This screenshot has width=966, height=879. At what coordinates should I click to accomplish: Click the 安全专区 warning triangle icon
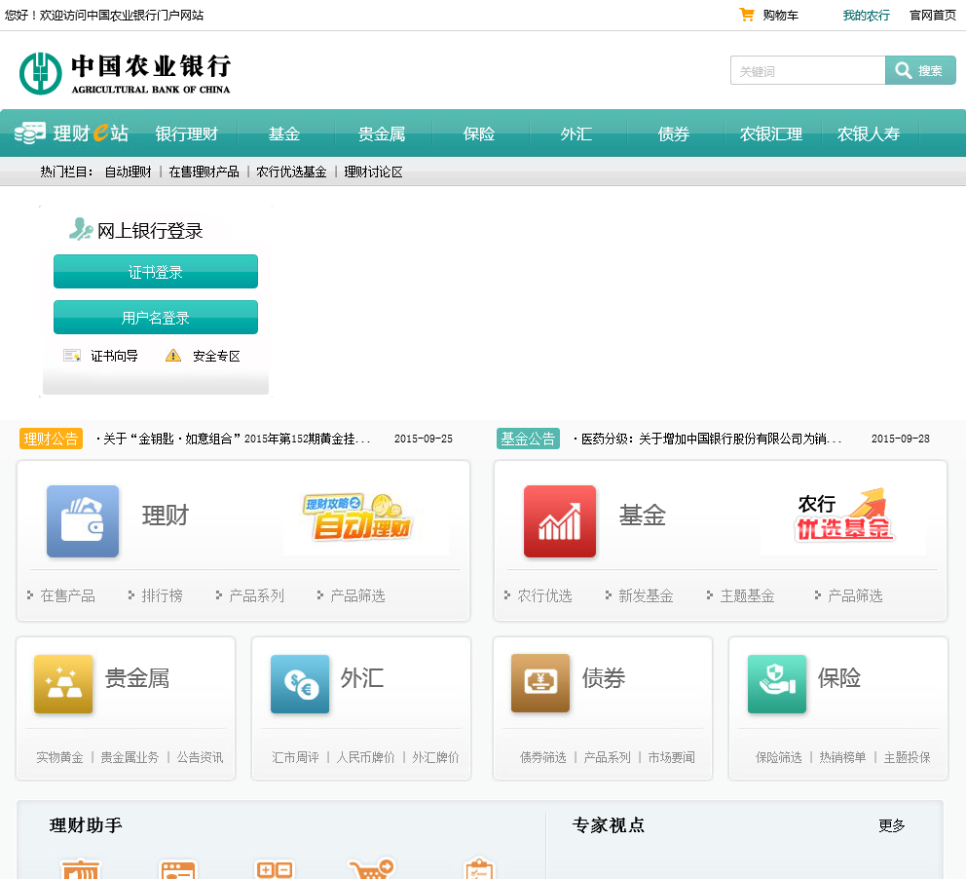(x=173, y=355)
